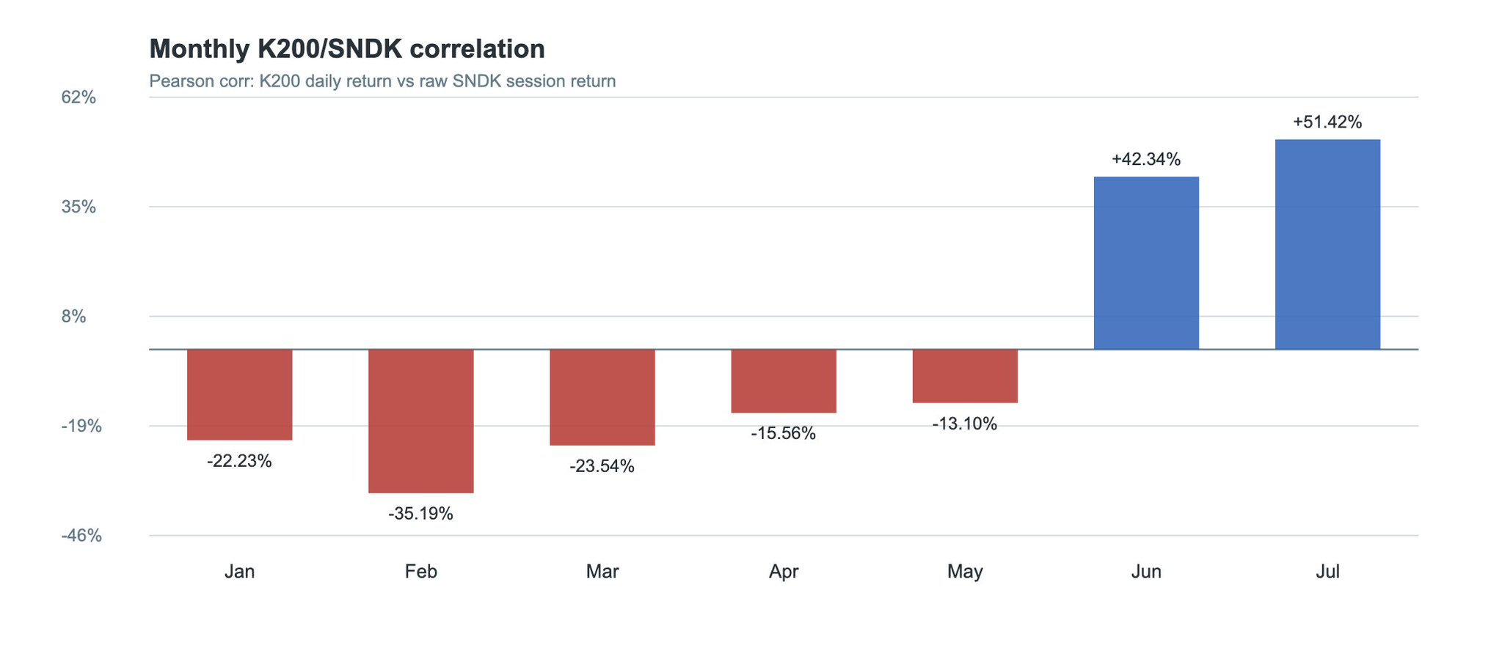Click the Jan red bar
This screenshot has width=1502, height=656.
(x=240, y=394)
